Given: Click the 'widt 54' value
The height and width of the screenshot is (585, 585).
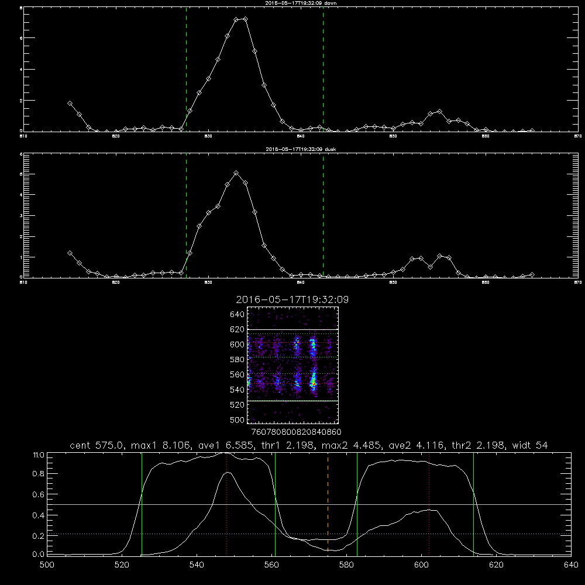Looking at the screenshot, I should pos(530,445).
